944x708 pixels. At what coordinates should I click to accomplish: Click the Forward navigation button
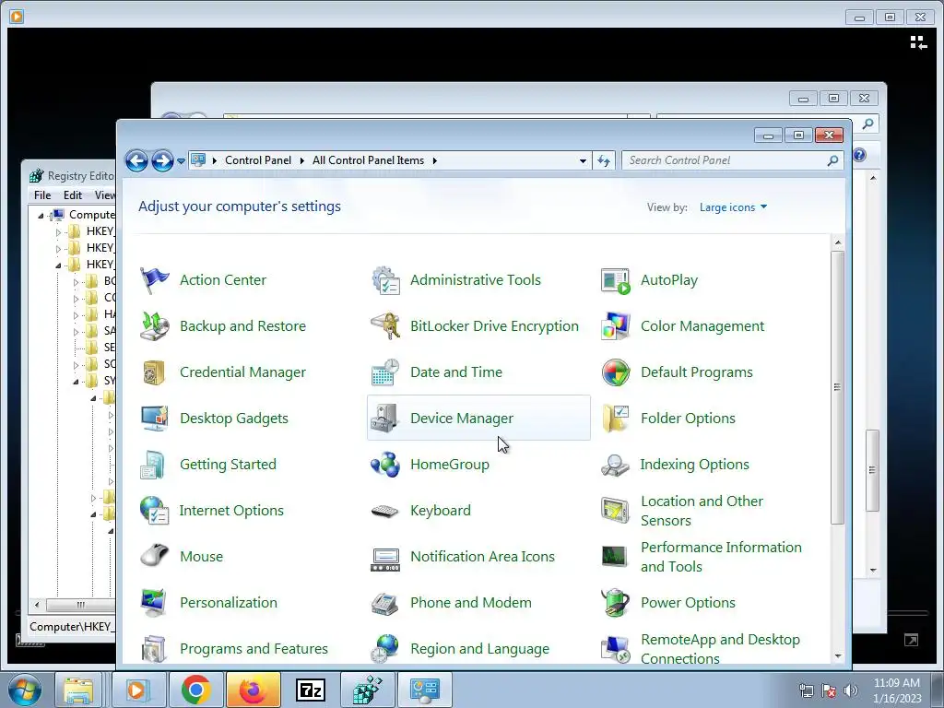(x=162, y=160)
